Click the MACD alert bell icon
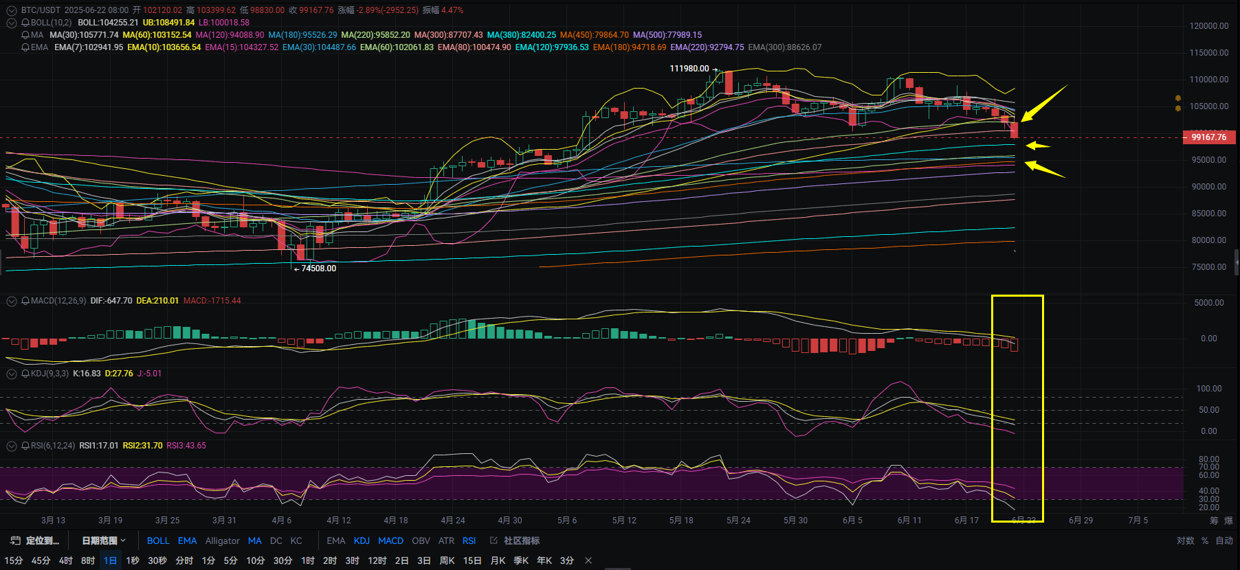 25,301
